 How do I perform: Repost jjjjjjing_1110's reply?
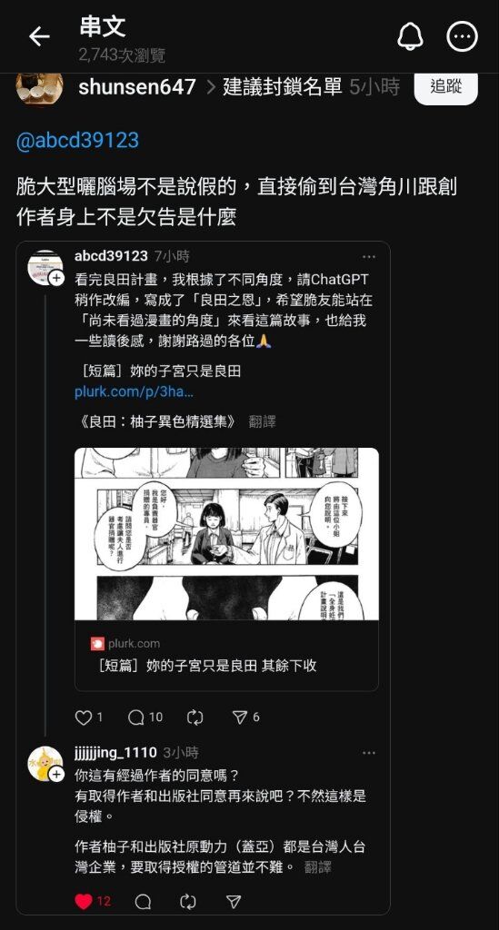tap(187, 902)
